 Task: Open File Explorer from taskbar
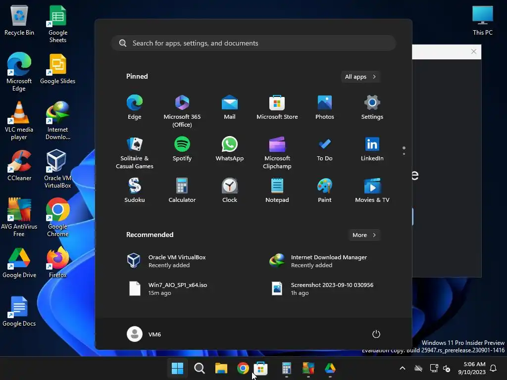click(221, 368)
